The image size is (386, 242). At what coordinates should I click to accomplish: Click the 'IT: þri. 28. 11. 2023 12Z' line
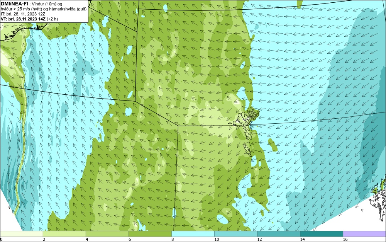click(23, 14)
